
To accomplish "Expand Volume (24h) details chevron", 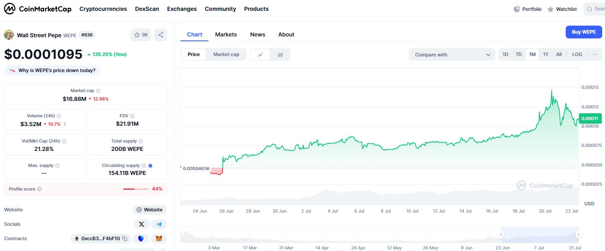I will (65, 124).
